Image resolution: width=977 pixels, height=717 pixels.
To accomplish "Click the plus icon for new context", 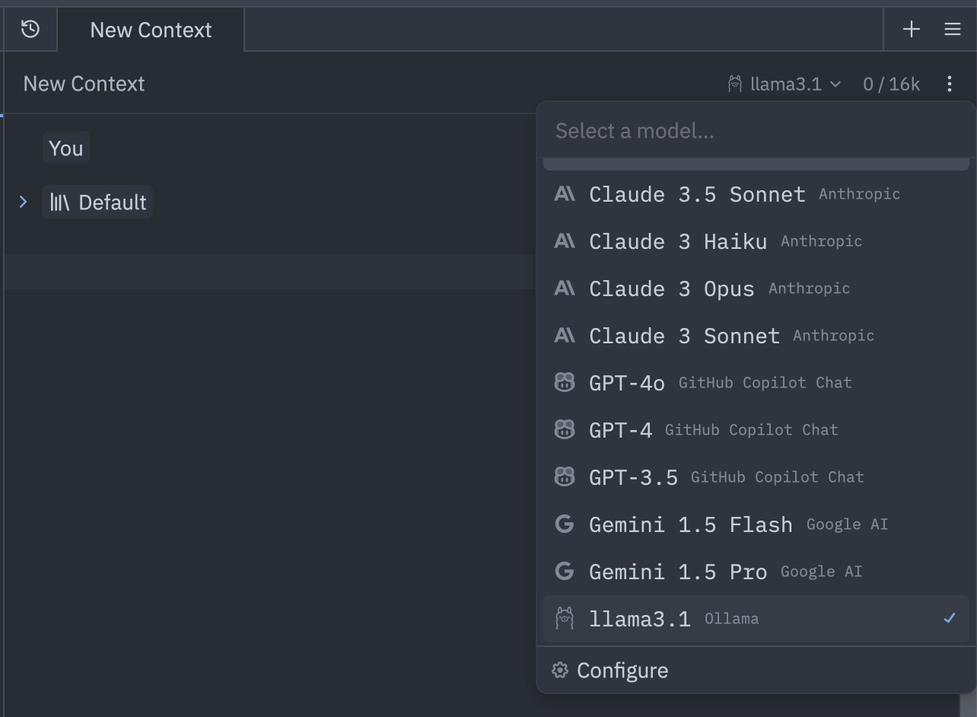I will tap(911, 30).
